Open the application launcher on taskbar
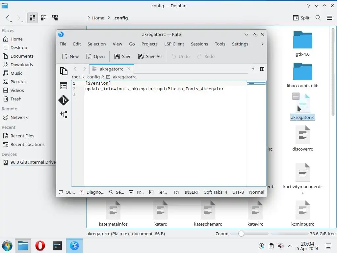The width and height of the screenshot is (337, 253). (x=7, y=246)
